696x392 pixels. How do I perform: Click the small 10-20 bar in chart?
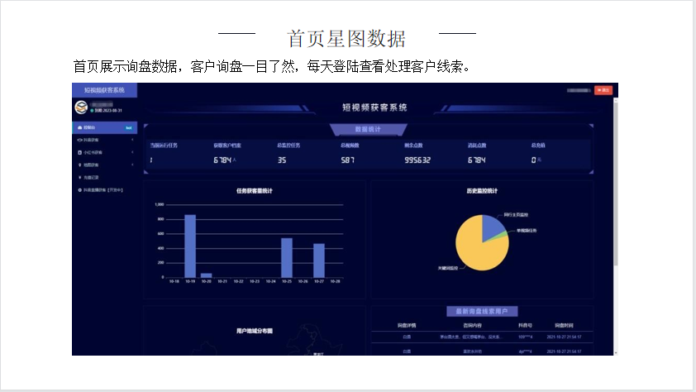tap(207, 275)
